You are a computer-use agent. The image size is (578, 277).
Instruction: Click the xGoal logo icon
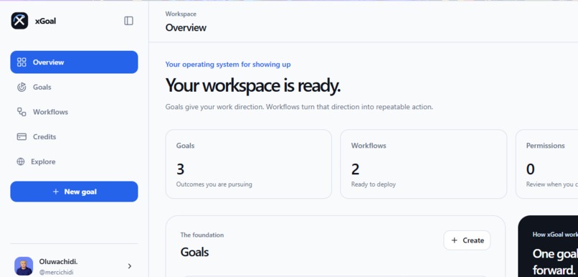19,21
